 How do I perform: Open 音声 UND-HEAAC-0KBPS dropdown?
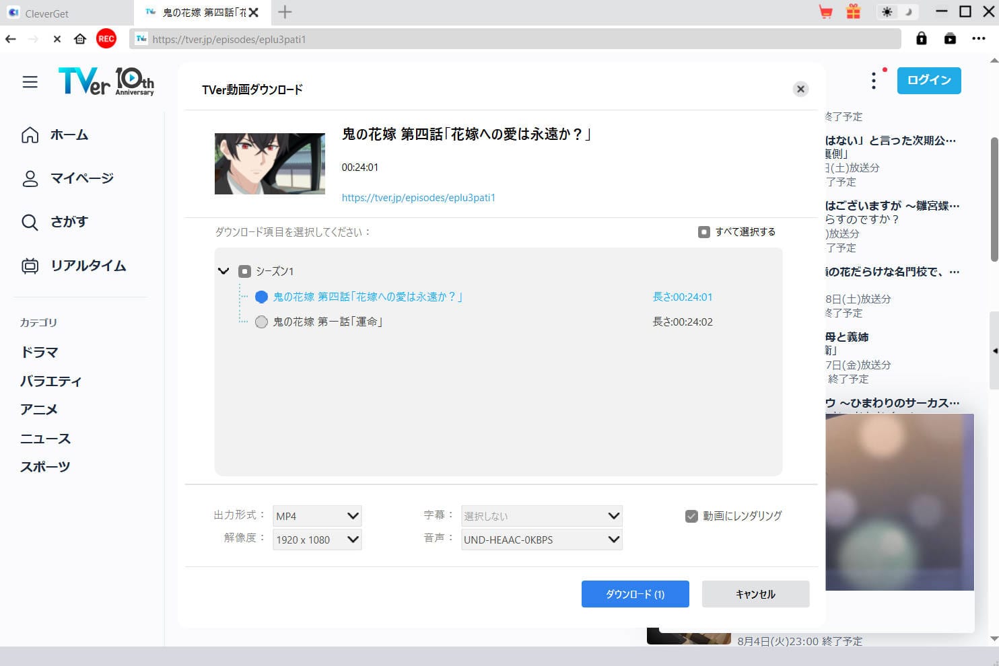(541, 540)
